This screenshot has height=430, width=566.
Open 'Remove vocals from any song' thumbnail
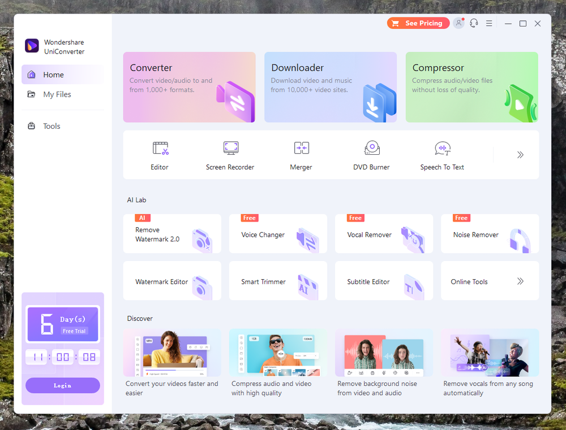click(490, 353)
